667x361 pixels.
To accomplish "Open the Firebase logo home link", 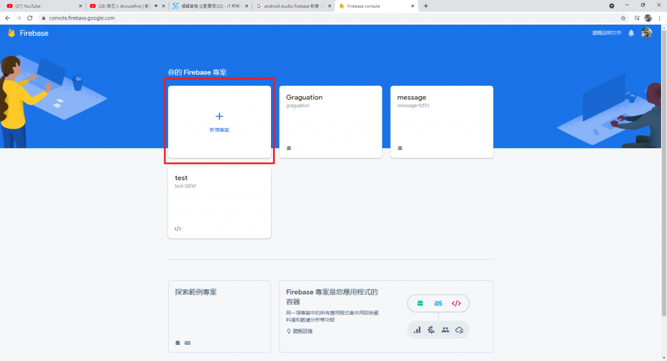I will coord(29,33).
